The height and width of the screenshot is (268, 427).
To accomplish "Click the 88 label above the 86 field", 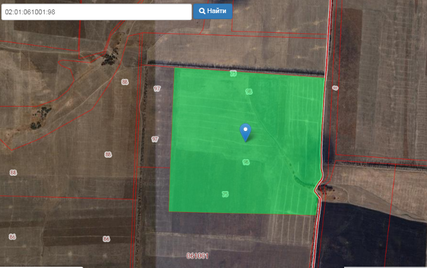I will coord(108,154).
